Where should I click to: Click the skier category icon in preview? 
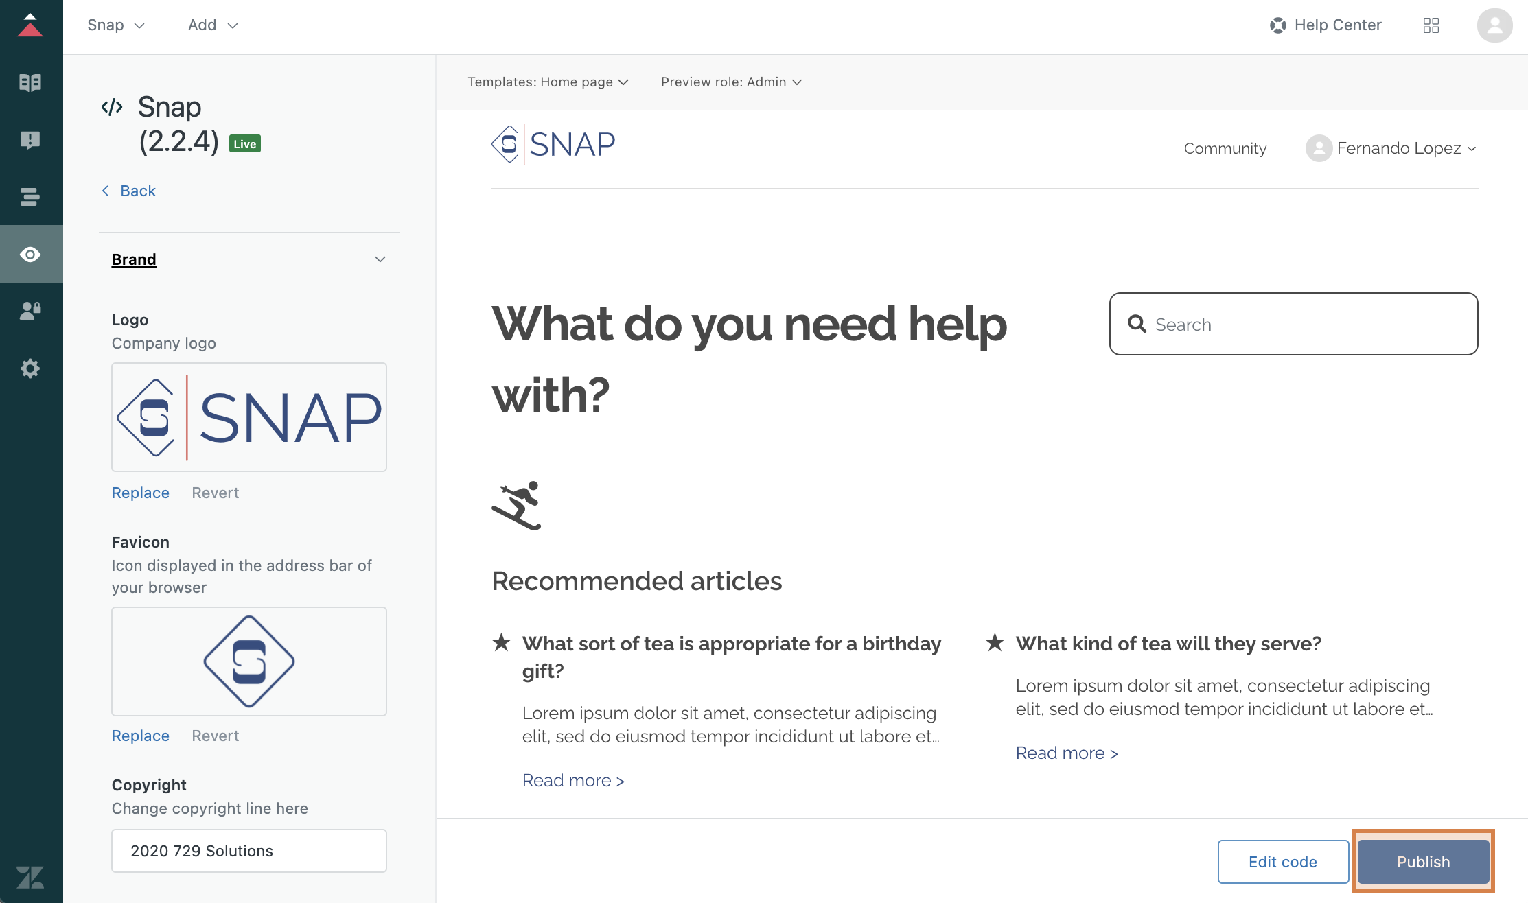click(x=517, y=506)
